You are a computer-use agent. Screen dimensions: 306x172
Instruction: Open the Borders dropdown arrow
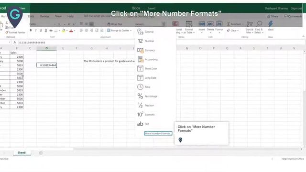point(59,31)
